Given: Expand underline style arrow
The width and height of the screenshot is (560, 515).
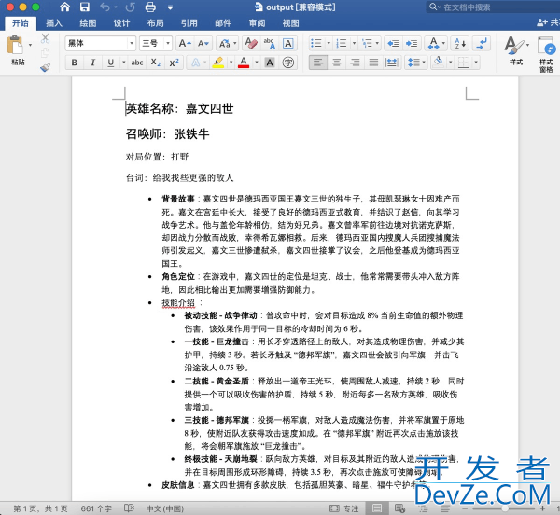Looking at the screenshot, I should pyautogui.click(x=123, y=63).
